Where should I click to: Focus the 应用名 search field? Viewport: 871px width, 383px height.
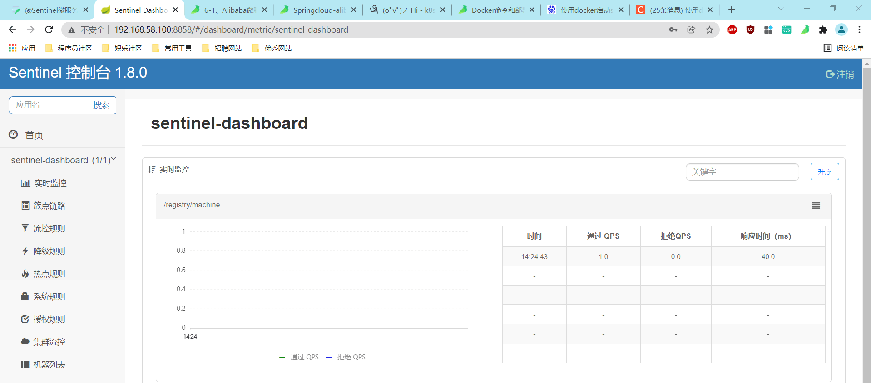tap(47, 105)
